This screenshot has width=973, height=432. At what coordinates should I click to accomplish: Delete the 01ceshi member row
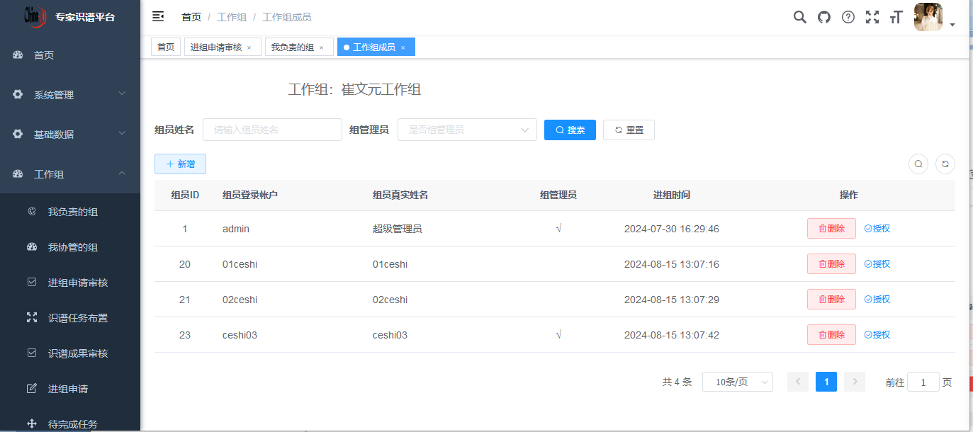pos(831,264)
